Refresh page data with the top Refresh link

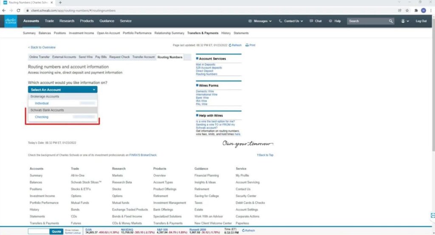tap(235, 45)
